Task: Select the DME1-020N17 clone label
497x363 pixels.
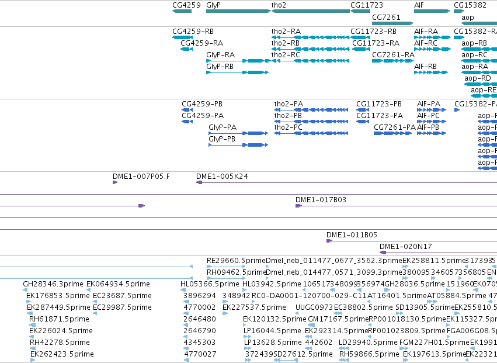Action: coord(406,247)
